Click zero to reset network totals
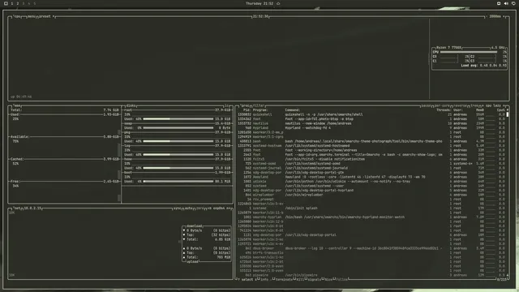Screen dimensions: 519x292 tap(200, 208)
